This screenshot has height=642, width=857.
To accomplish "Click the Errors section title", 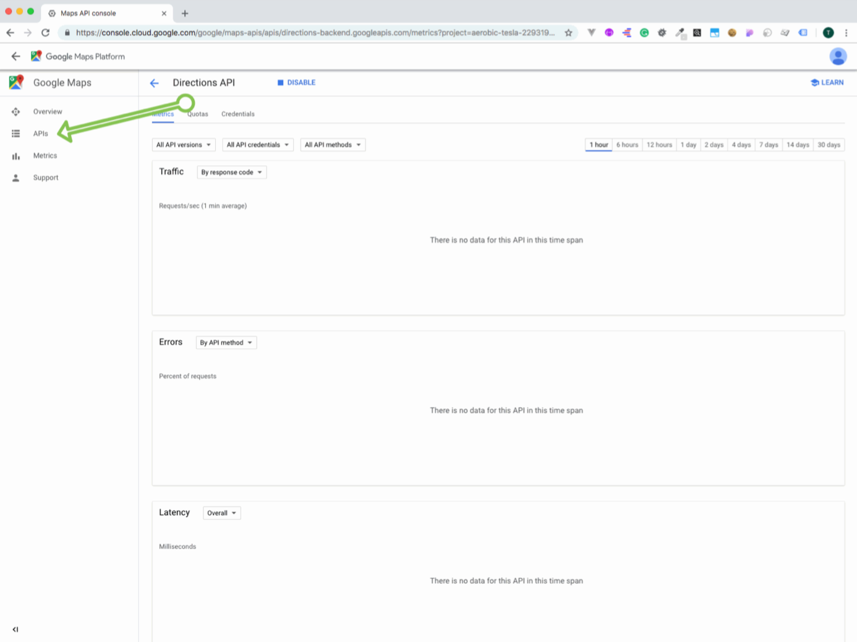I will (x=171, y=342).
